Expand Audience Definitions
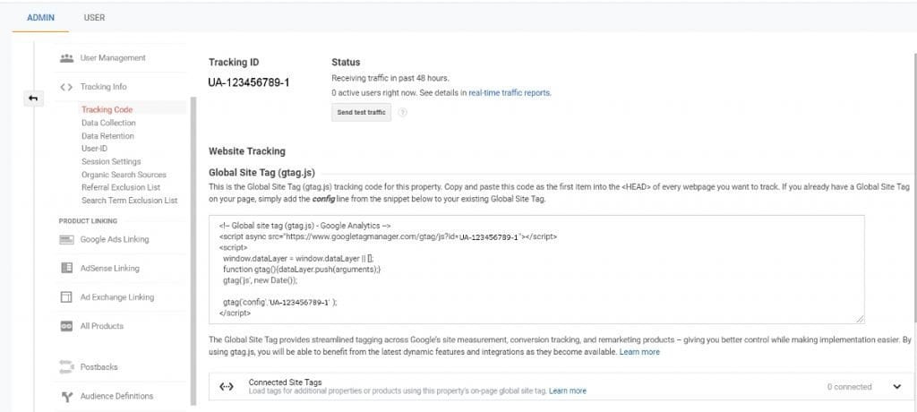The image size is (917, 412). pos(116,396)
